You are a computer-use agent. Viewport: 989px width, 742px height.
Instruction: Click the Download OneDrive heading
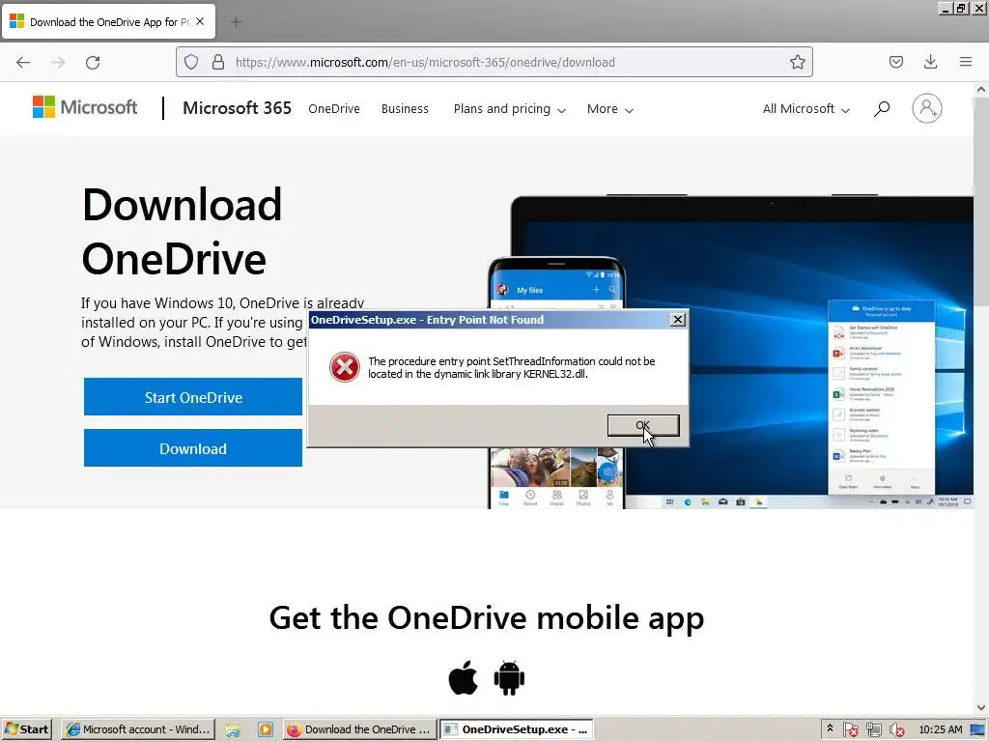click(182, 231)
